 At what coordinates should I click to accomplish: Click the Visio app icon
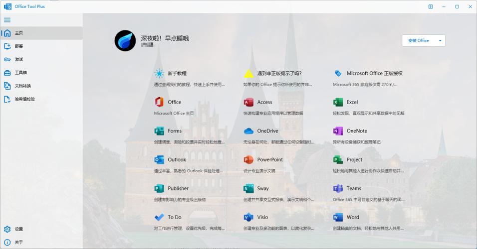pyautogui.click(x=248, y=217)
